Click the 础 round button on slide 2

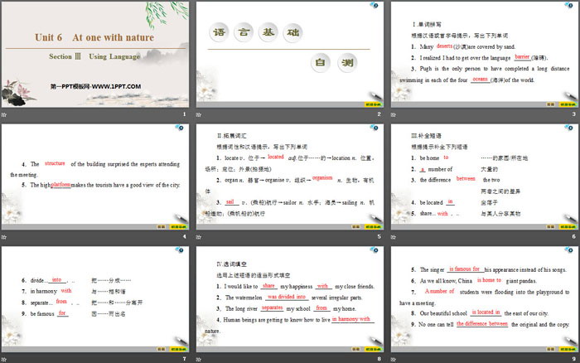click(x=293, y=32)
